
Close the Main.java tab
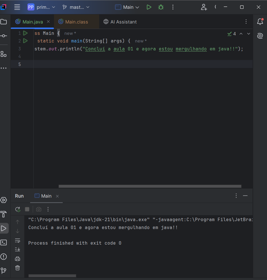(x=48, y=22)
